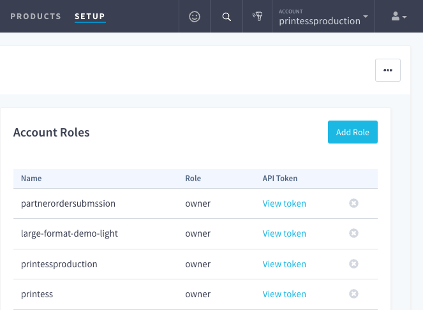View token for large-format-demo-light
This screenshot has height=310, width=423.
pos(284,233)
